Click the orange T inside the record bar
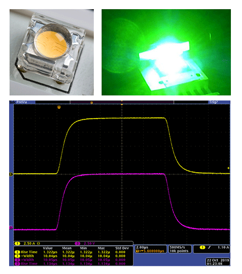Image resolution: width=242 pixels, height=274 pixels. pos(91,103)
